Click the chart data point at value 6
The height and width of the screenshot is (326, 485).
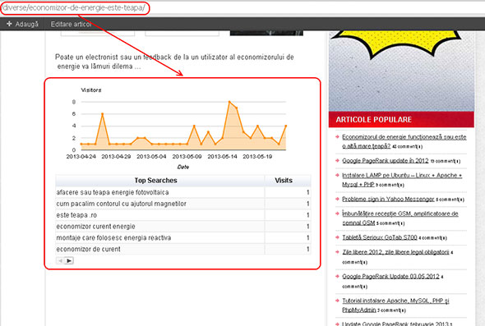(103, 114)
